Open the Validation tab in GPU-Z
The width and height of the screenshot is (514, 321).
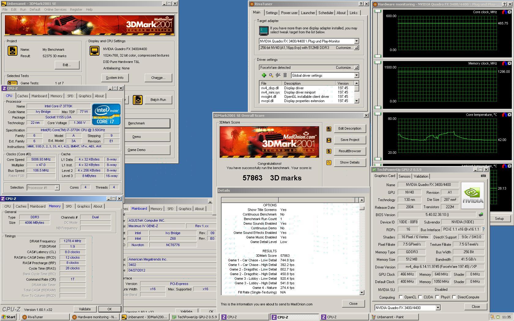click(421, 176)
